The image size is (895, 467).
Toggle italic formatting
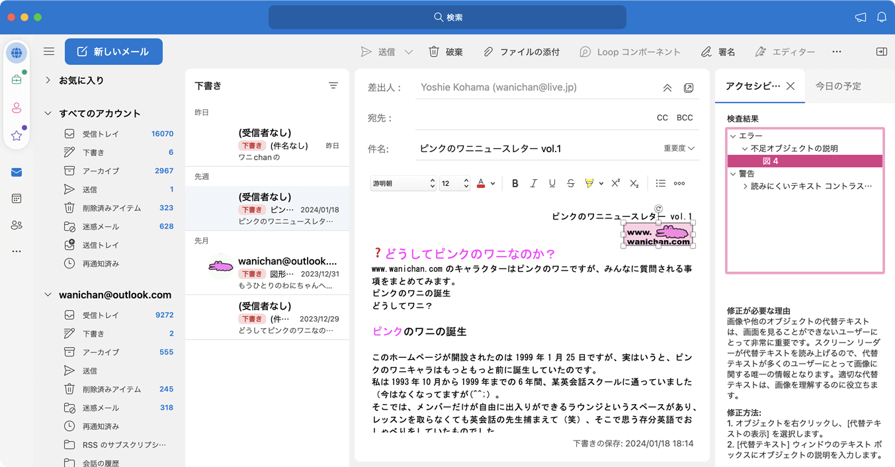pyautogui.click(x=533, y=183)
